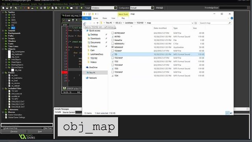Run the game with the green play icon

[21, 8]
